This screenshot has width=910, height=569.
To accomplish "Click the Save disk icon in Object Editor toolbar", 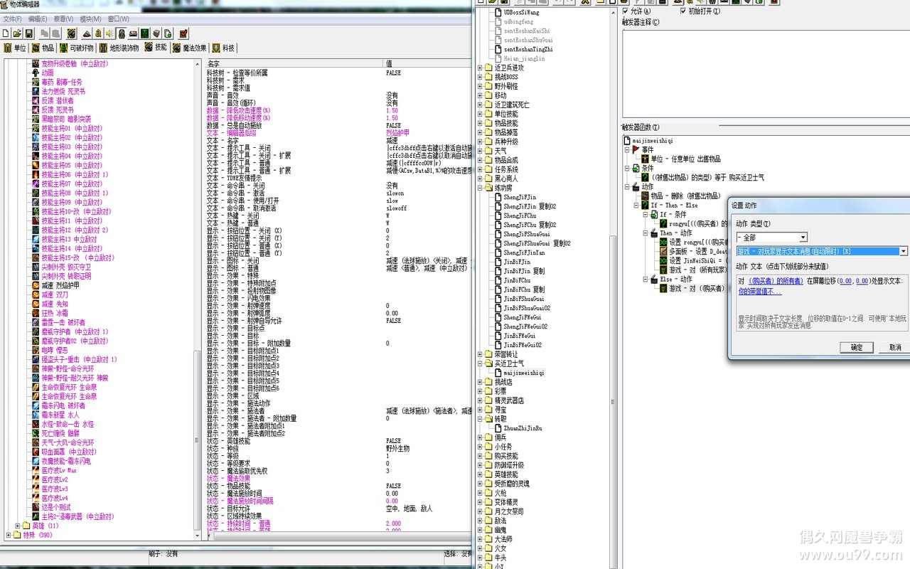I will coord(29,33).
